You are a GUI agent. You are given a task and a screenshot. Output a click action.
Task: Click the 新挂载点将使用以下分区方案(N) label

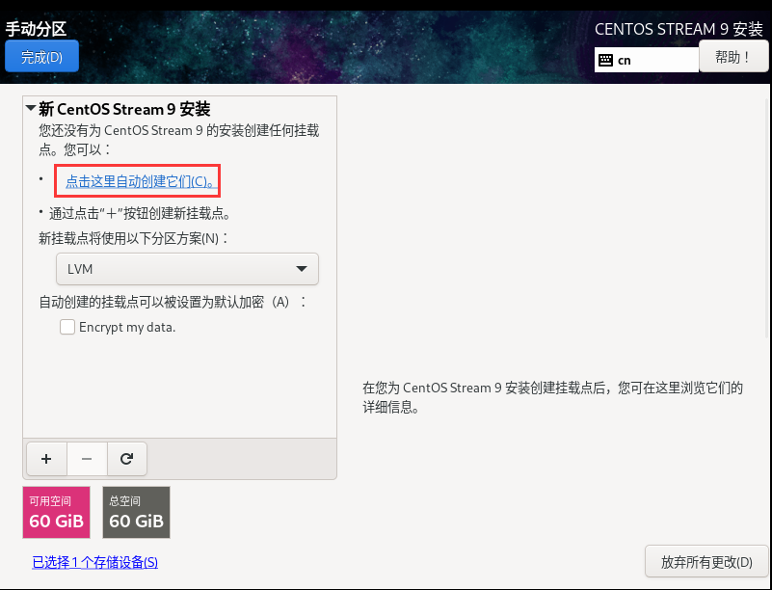134,238
